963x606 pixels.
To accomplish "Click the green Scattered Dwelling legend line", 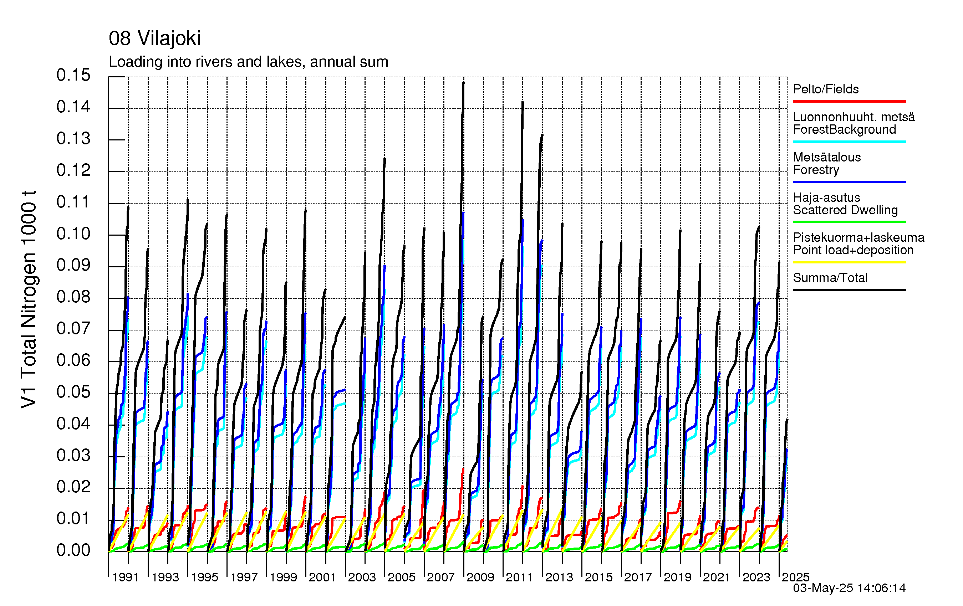I will pyautogui.click(x=850, y=222).
